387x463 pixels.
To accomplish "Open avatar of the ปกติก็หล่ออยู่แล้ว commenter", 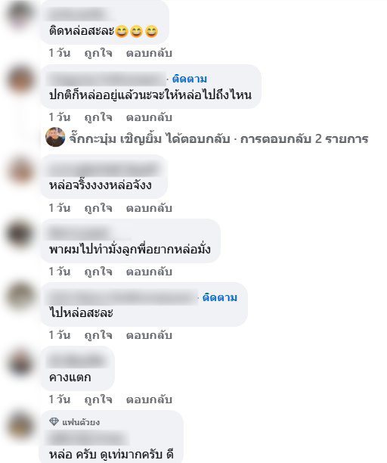I will [x=20, y=79].
